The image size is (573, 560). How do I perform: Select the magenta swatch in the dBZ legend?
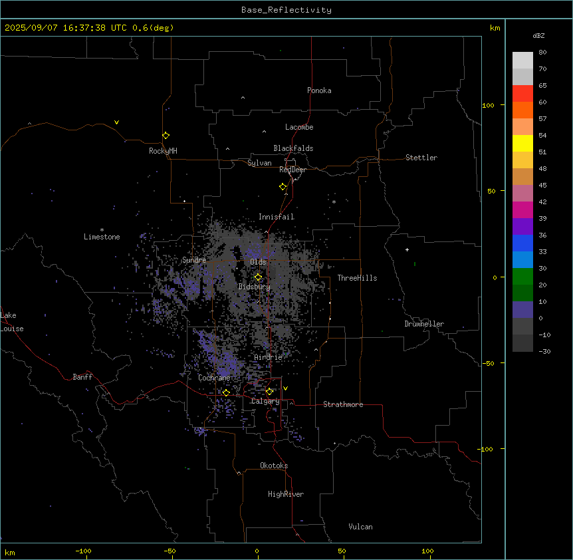[x=522, y=210]
